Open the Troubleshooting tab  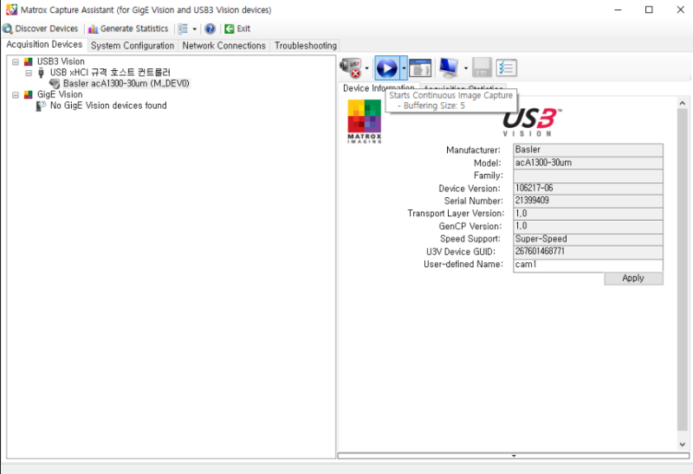pos(306,46)
